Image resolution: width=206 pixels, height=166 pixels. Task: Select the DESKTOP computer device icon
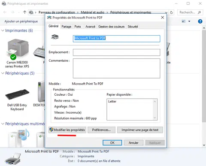tap(41, 91)
